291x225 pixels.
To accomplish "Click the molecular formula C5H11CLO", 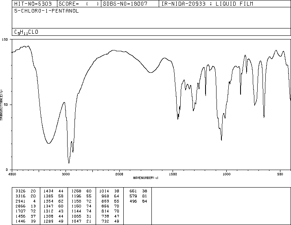I will pyautogui.click(x=26, y=32).
